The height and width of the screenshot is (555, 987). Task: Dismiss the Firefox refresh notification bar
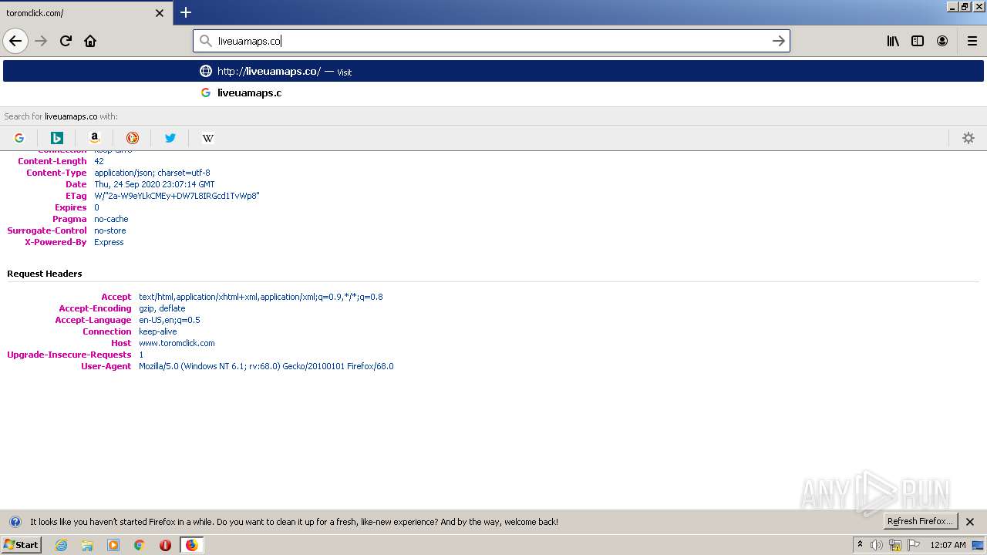[970, 522]
